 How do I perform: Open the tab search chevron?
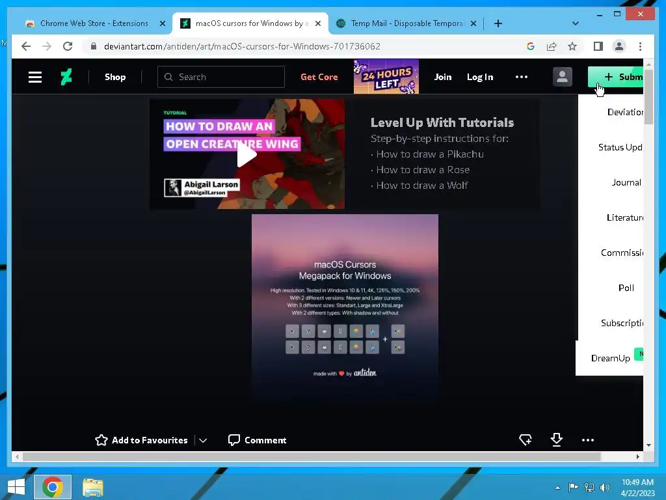click(x=575, y=23)
